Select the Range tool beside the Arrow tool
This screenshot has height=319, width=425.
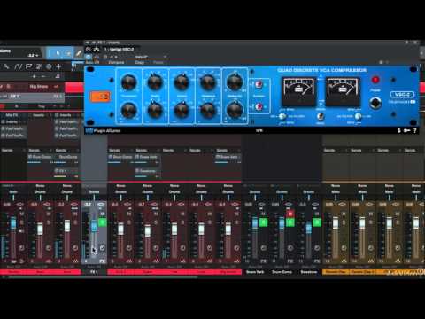(x=68, y=53)
